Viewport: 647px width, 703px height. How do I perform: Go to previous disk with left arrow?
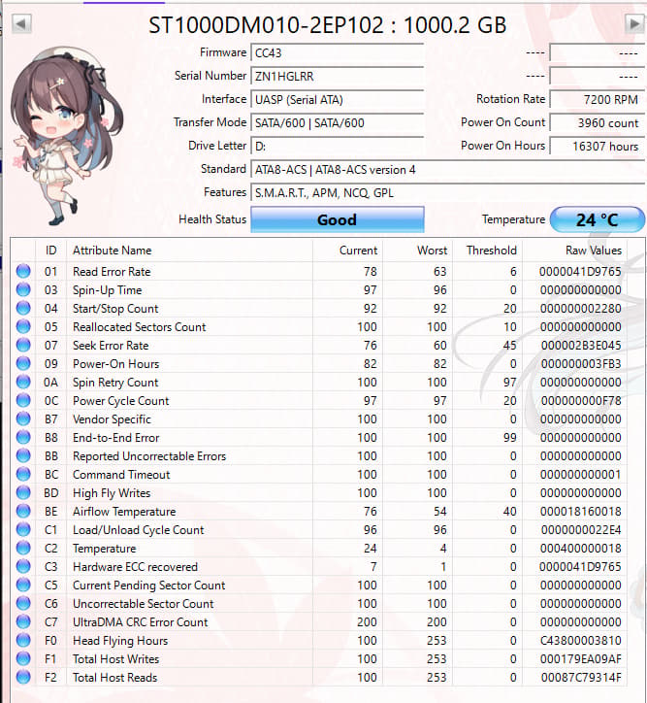click(21, 23)
